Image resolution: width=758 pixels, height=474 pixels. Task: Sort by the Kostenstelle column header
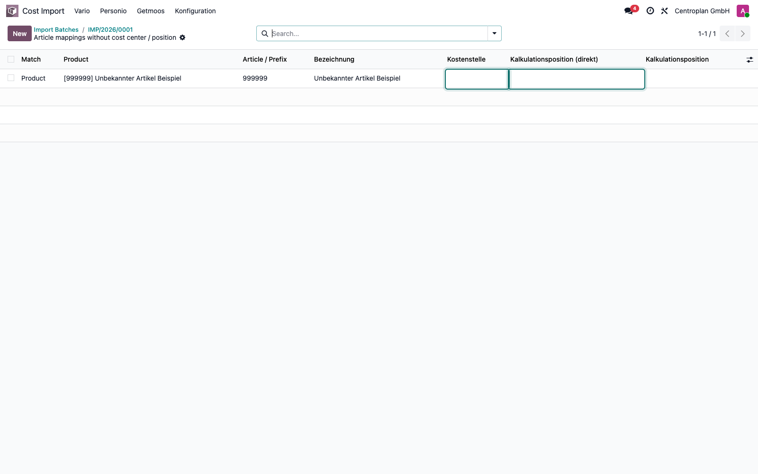coord(466,59)
